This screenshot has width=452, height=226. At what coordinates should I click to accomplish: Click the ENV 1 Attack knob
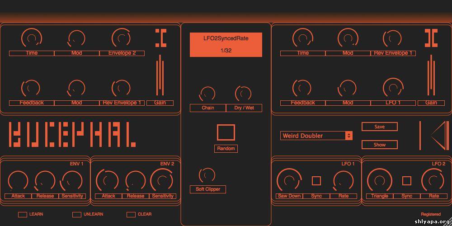click(x=18, y=181)
